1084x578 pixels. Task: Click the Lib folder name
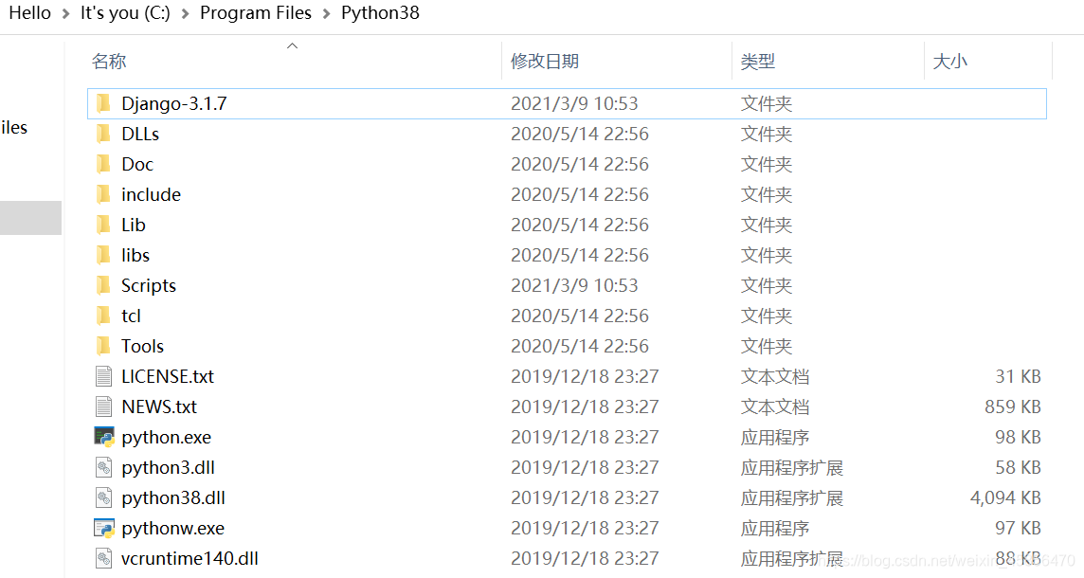(x=134, y=225)
